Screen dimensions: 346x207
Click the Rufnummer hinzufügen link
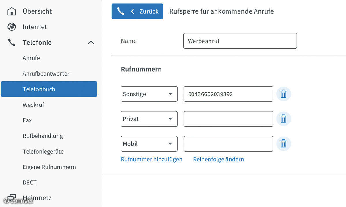pyautogui.click(x=152, y=159)
